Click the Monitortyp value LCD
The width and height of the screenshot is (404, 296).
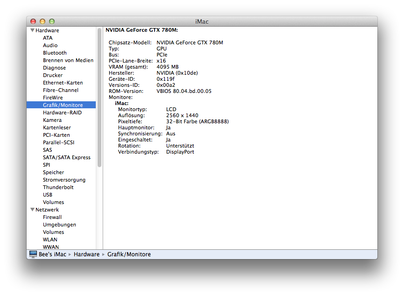click(x=171, y=110)
